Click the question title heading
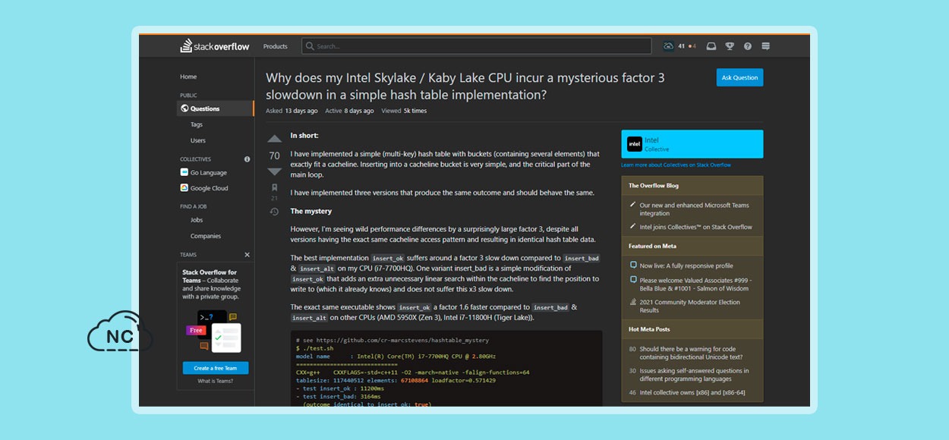 [x=465, y=86]
